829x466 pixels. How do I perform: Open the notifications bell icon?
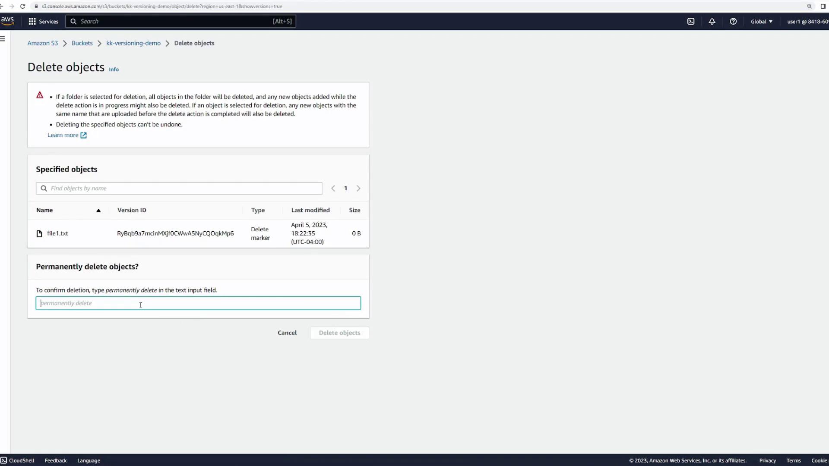(712, 22)
